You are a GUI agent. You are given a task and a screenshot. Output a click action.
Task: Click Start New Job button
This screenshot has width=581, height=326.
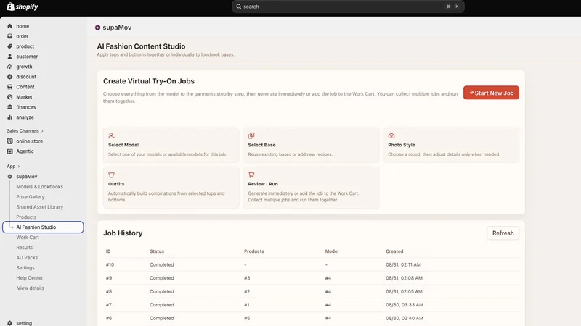coord(491,93)
